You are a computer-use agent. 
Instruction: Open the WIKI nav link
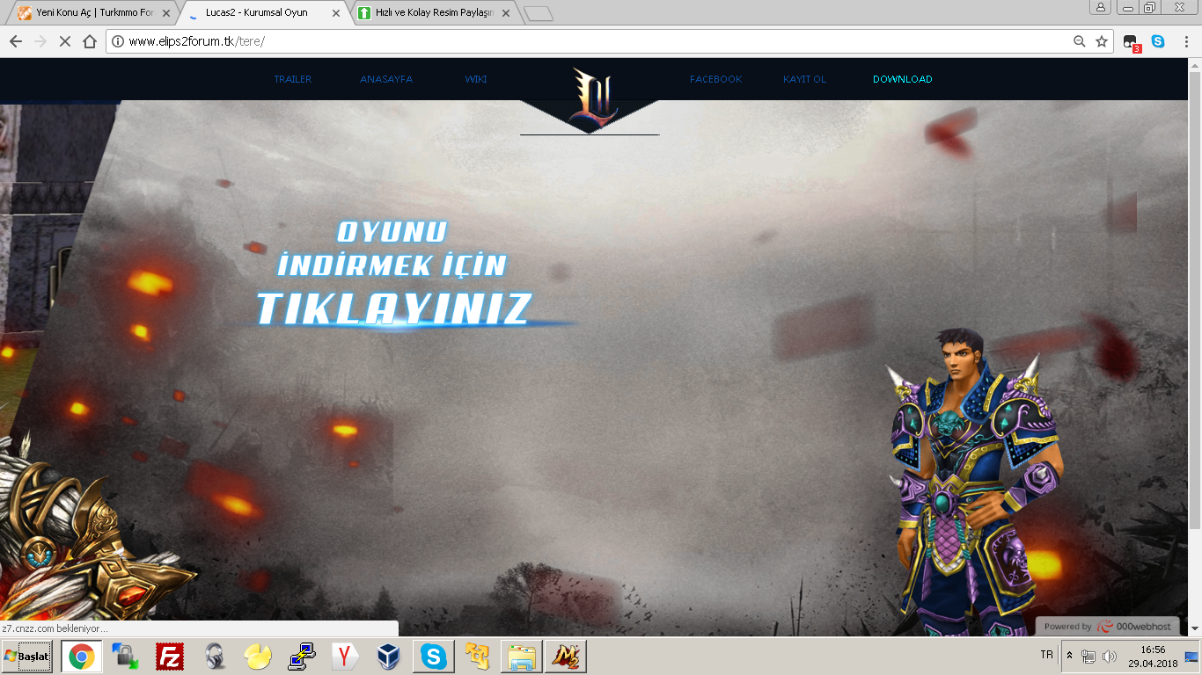coord(476,79)
